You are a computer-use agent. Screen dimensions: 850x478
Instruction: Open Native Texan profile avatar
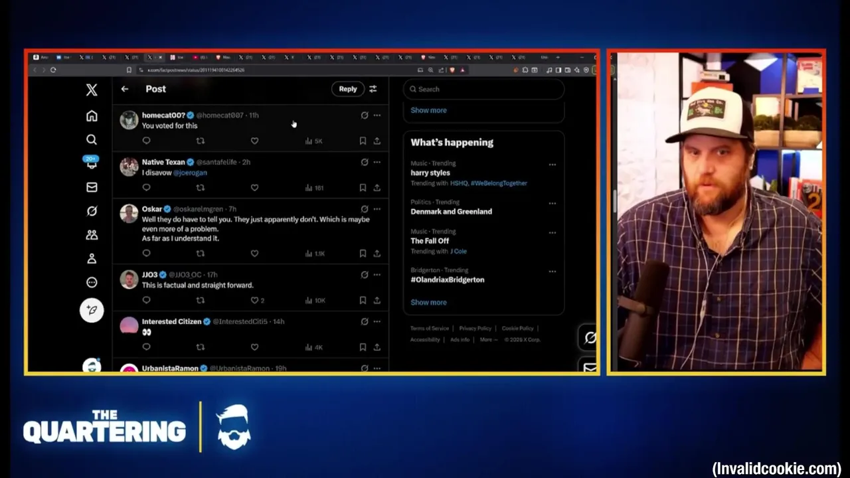click(x=129, y=167)
